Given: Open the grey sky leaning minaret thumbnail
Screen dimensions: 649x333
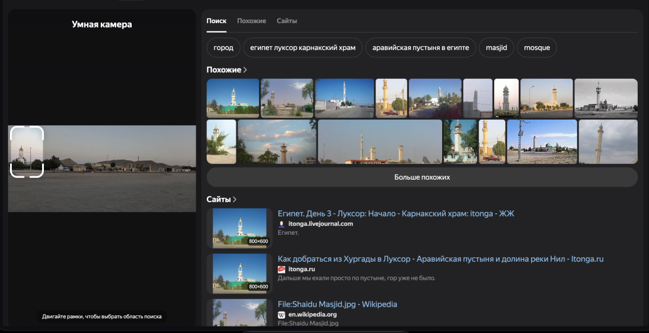Looking at the screenshot, I should pyautogui.click(x=608, y=141).
